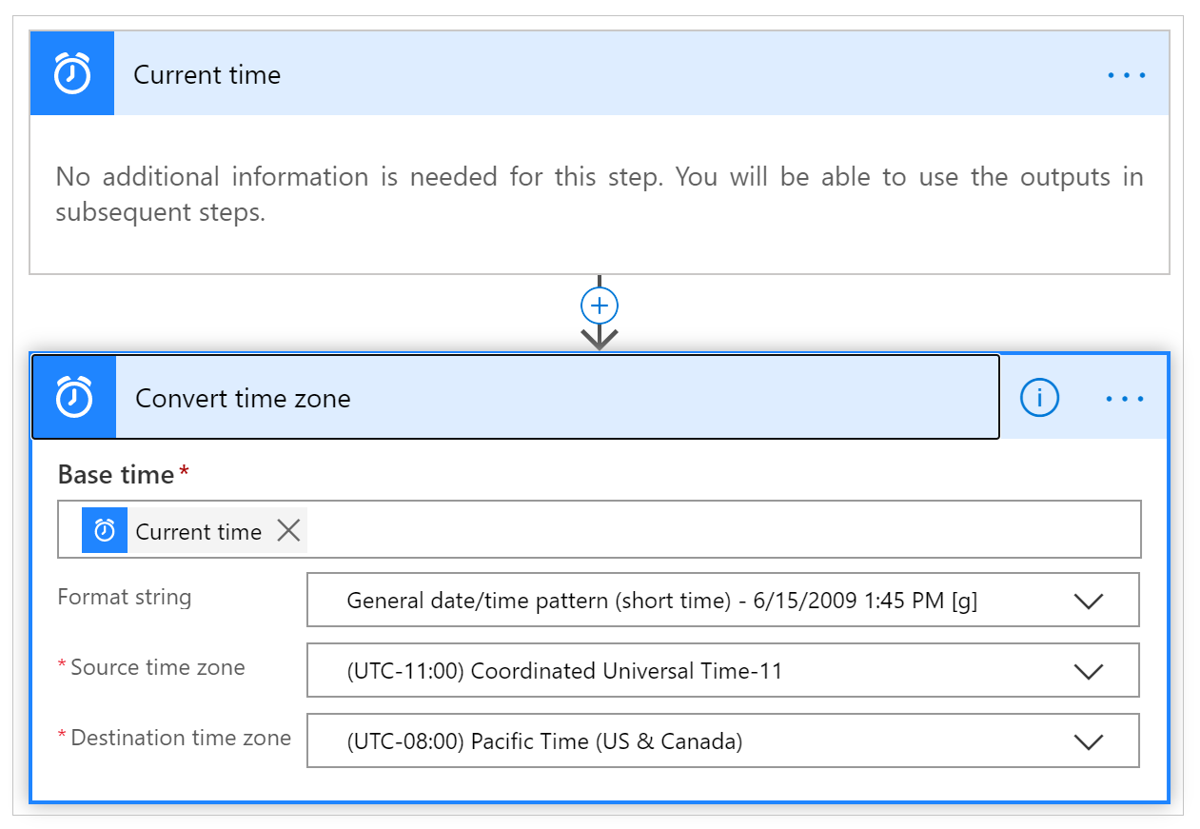The height and width of the screenshot is (829, 1200).
Task: Click the Format string chevron arrow
Action: point(1090,600)
